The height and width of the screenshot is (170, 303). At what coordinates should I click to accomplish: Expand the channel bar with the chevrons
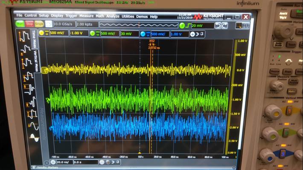click(x=197, y=34)
